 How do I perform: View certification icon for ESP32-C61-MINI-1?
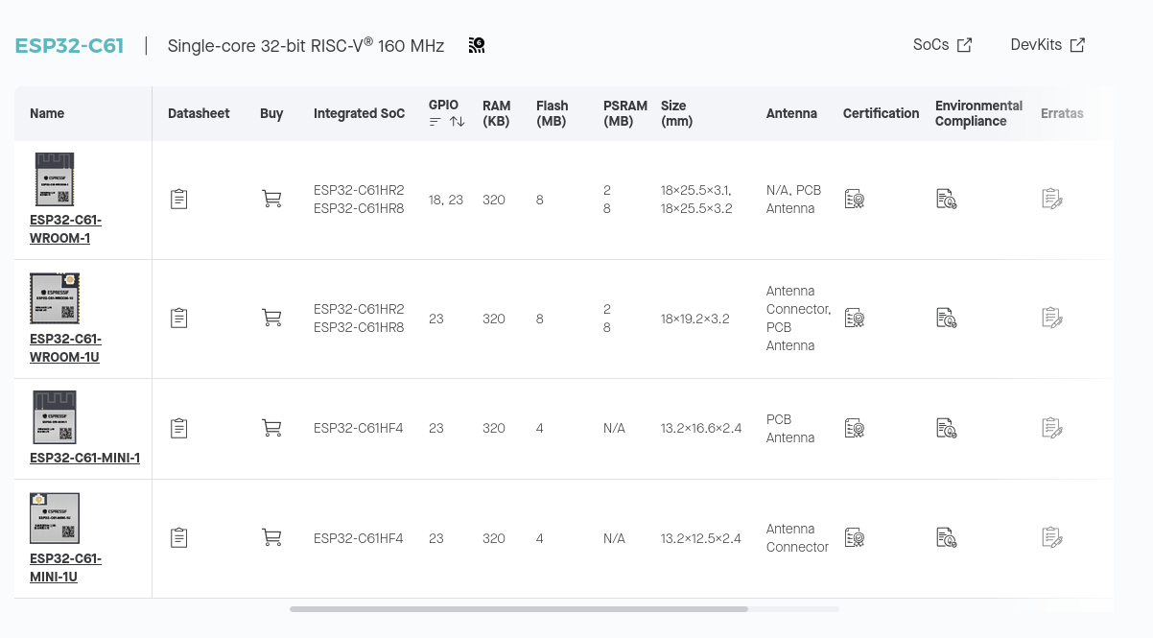(x=855, y=428)
